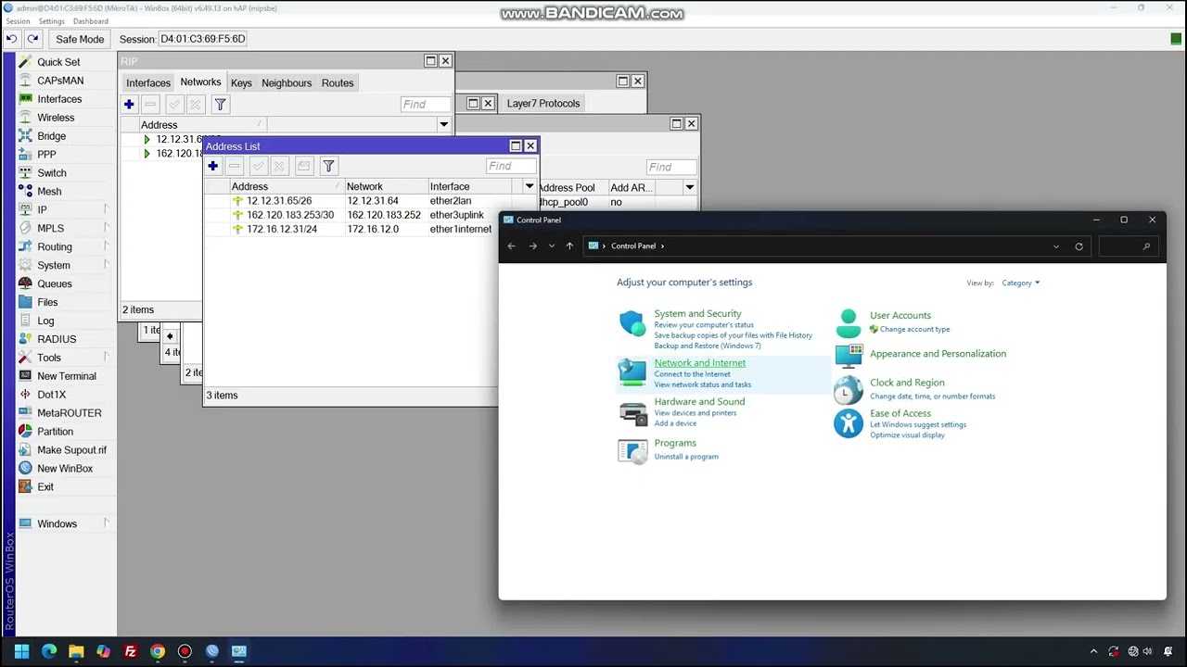Open Quick Set in WinBox sidebar

click(58, 62)
